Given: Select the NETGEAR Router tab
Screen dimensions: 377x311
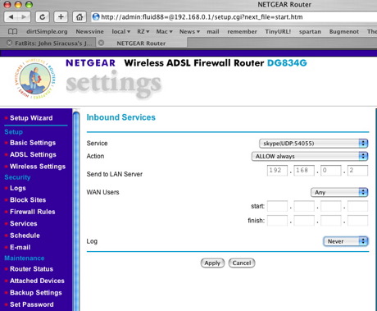Looking at the screenshot, I should [141, 43].
